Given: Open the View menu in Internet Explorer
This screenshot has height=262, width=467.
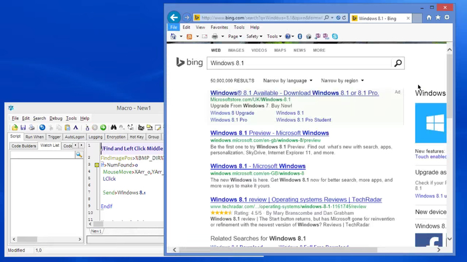Looking at the screenshot, I should point(200,27).
